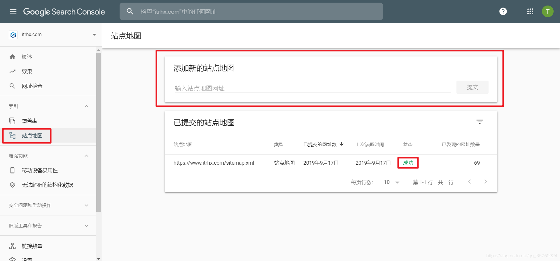Click the sidebar scrollbar up arrow
Screen dimensions: 560x261
[99, 50]
